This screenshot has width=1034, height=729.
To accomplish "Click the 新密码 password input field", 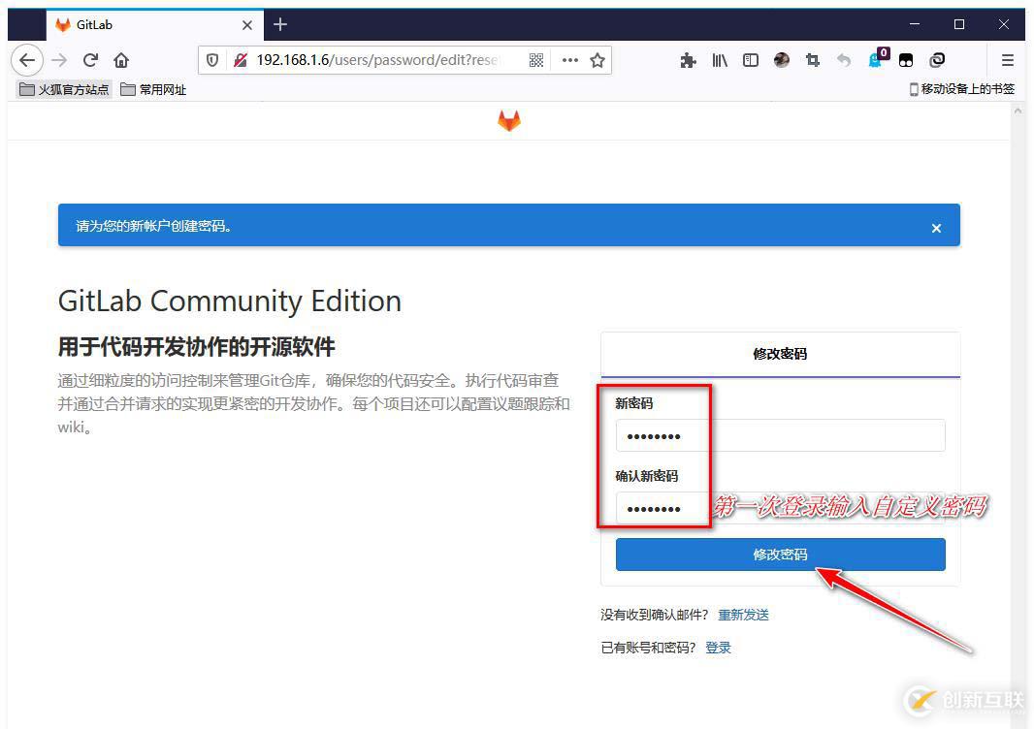I will [781, 435].
